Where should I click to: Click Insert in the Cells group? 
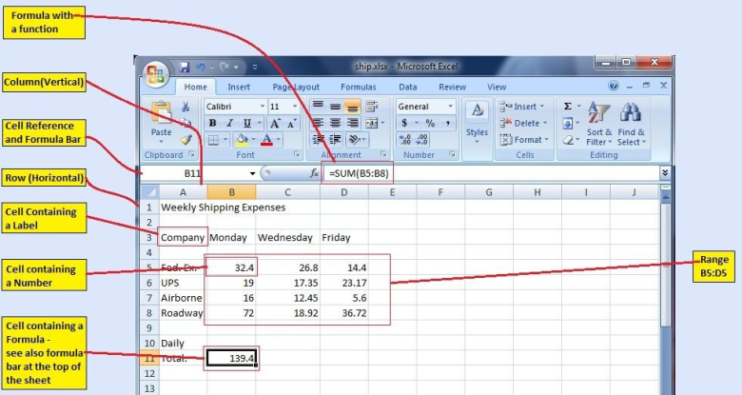coord(523,107)
